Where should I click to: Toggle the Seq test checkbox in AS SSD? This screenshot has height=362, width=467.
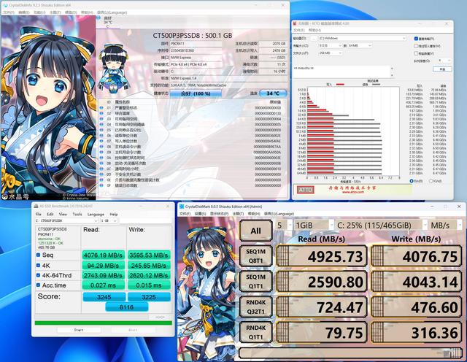pos(39,255)
